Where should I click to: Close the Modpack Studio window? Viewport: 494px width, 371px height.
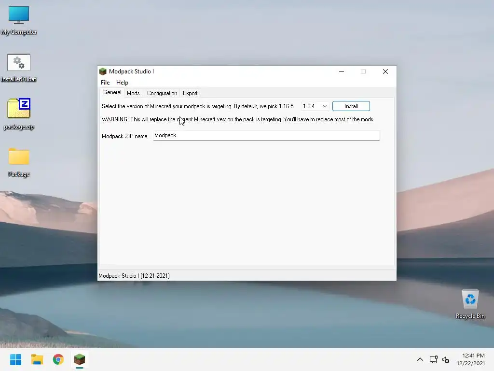tap(385, 71)
